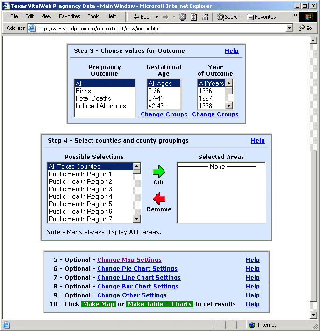Select Public Health Region 5
Image resolution: width=320 pixels, height=331 pixels.
[x=90, y=204]
